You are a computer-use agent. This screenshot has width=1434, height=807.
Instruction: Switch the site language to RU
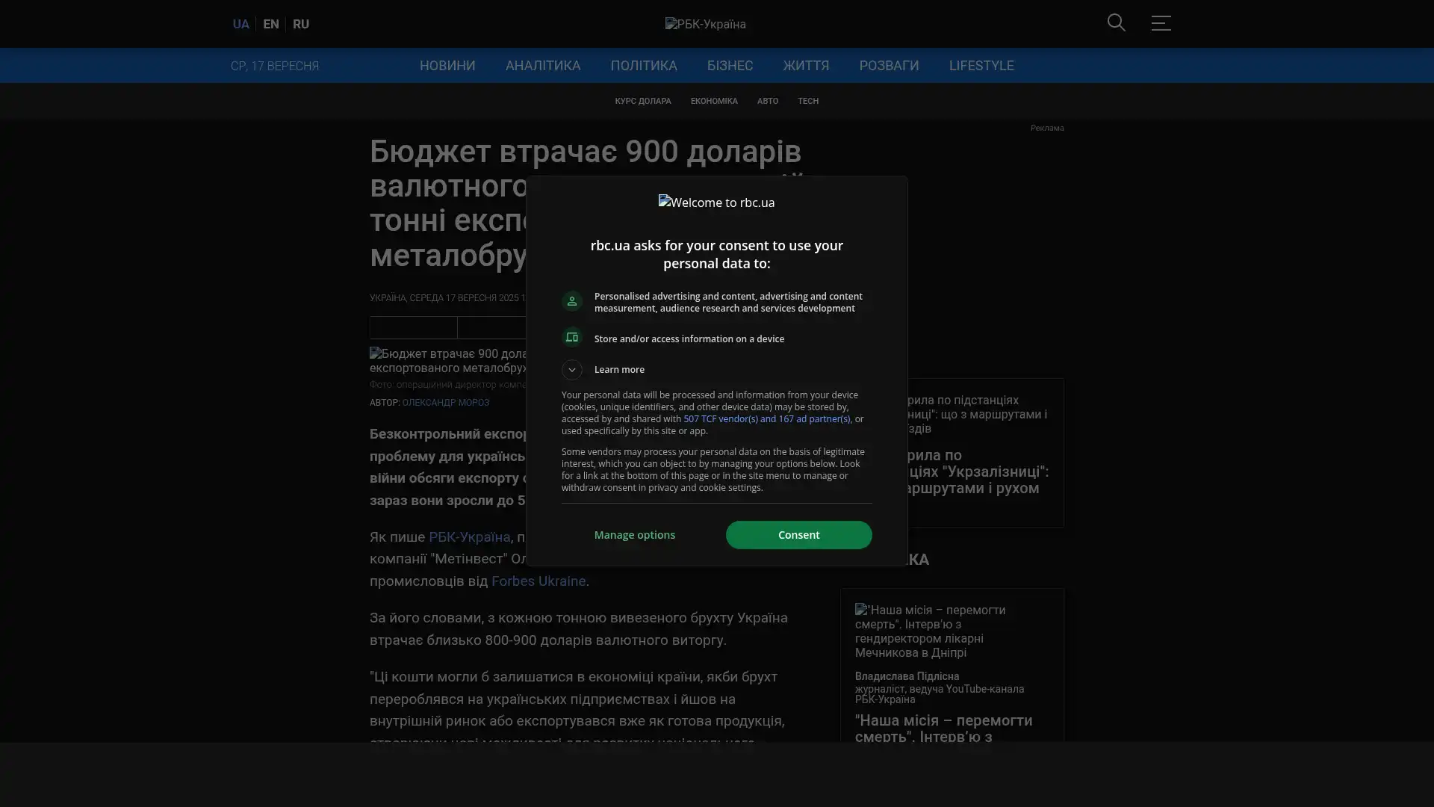[300, 24]
